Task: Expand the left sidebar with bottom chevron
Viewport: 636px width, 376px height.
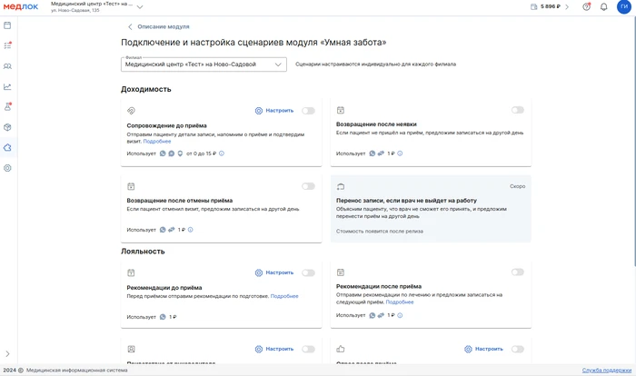Action: 7,354
